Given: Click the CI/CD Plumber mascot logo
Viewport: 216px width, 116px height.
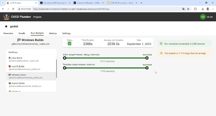Looking at the screenshot, I should [x=6, y=17].
